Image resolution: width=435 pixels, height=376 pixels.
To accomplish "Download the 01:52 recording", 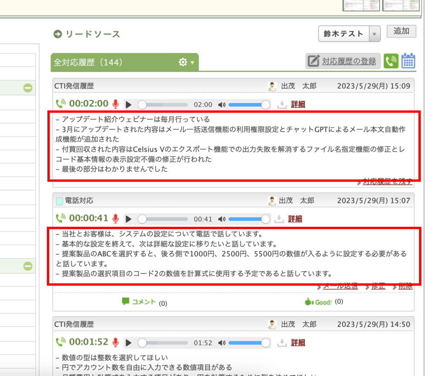I will [282, 343].
